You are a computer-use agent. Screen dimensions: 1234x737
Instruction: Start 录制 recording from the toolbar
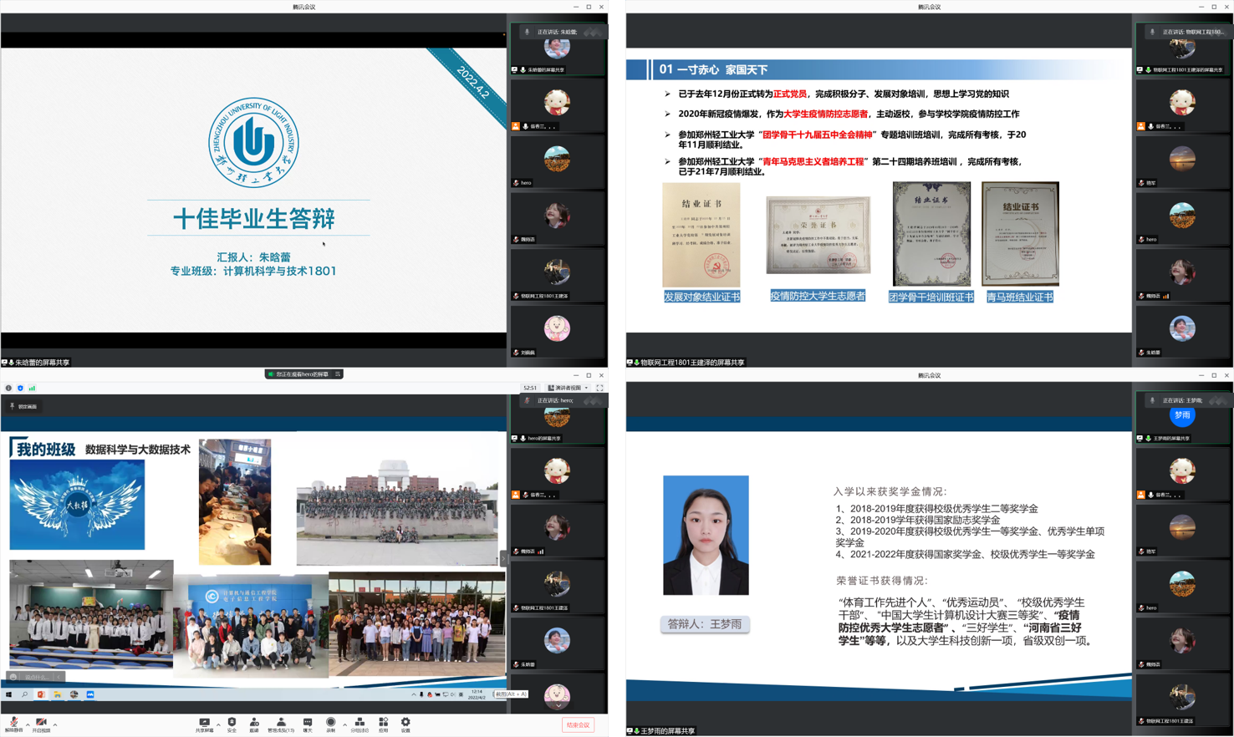click(x=331, y=724)
